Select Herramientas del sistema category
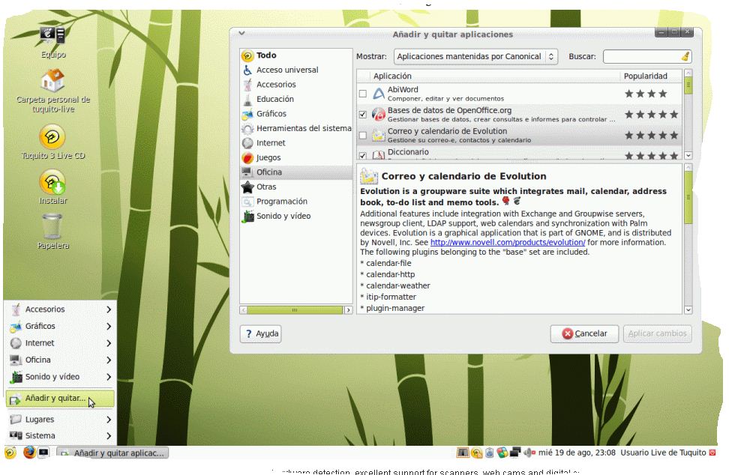 (295, 128)
